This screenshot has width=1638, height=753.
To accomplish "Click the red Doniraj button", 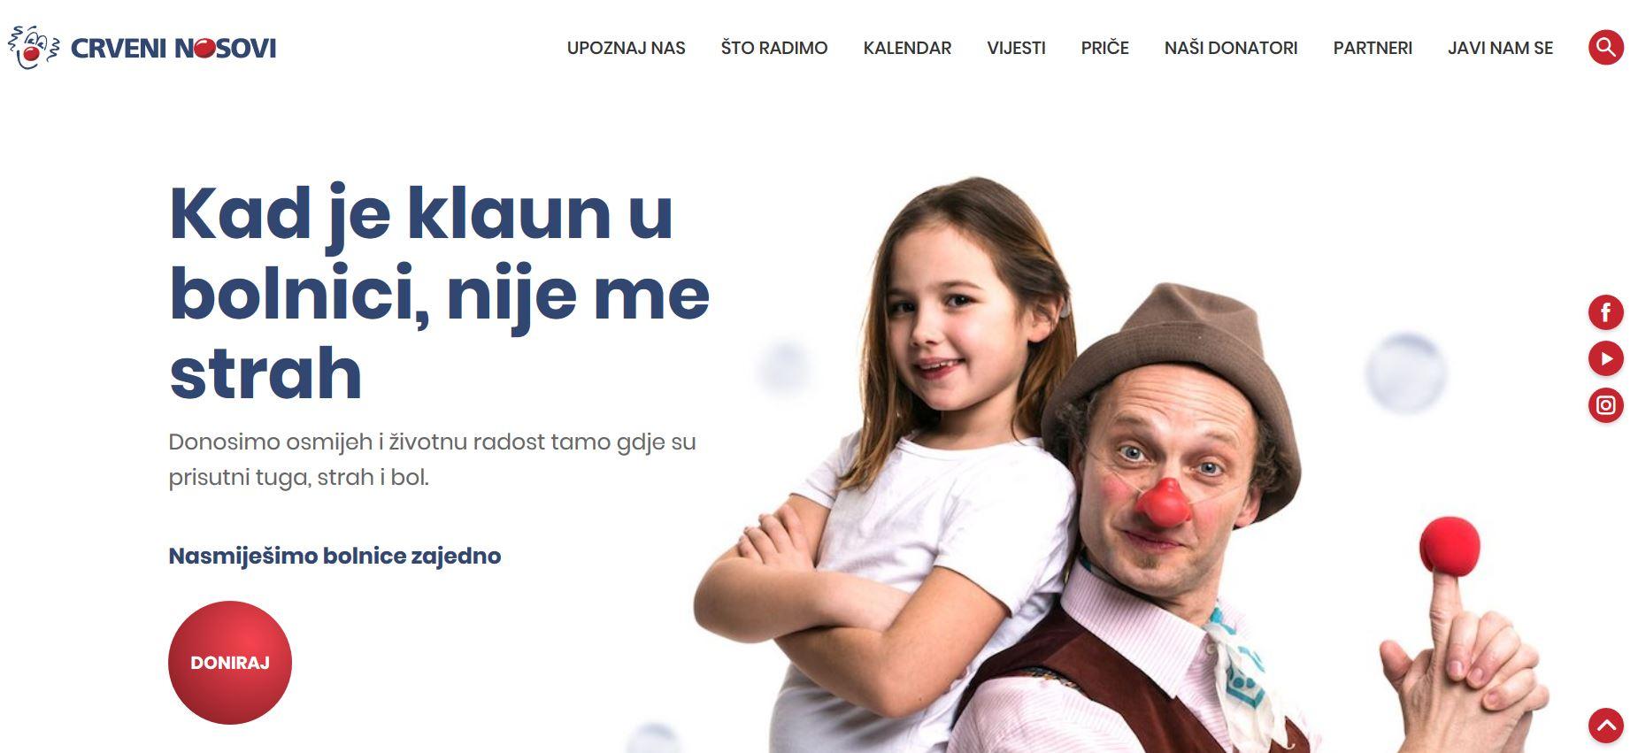I will pos(230,663).
